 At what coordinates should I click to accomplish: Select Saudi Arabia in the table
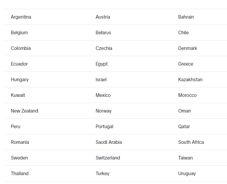pos(109,142)
